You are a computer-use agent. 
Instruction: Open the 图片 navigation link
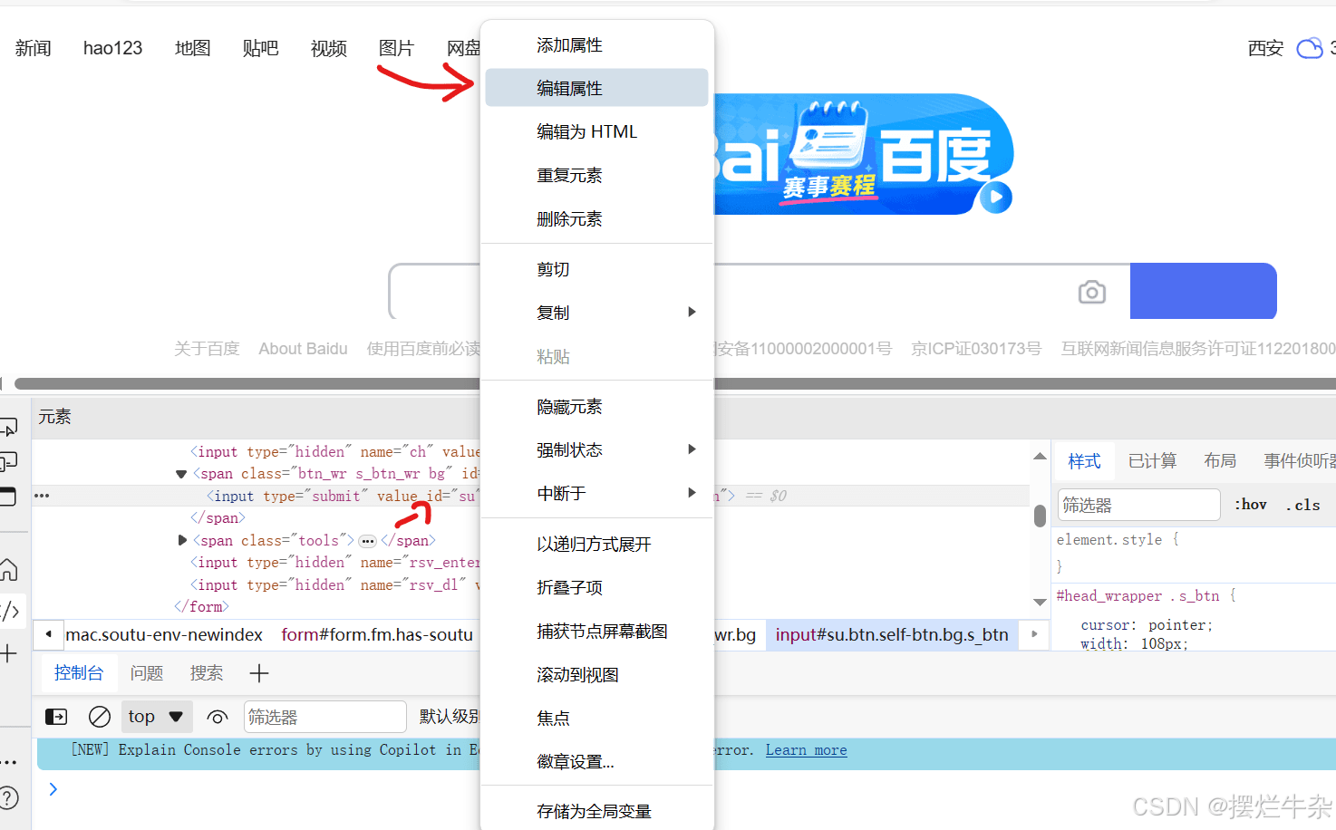click(396, 48)
